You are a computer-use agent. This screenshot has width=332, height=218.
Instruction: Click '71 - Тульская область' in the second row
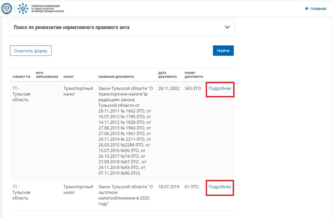click(x=21, y=192)
